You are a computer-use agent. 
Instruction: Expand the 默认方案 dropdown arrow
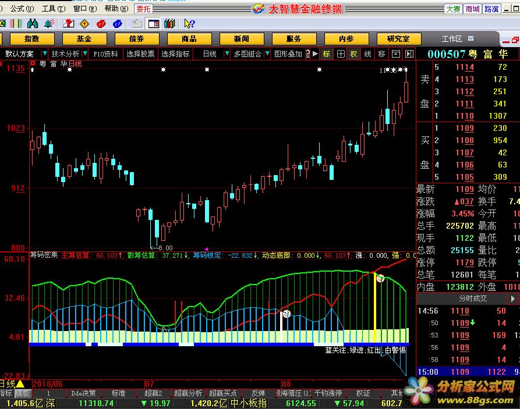coord(45,54)
